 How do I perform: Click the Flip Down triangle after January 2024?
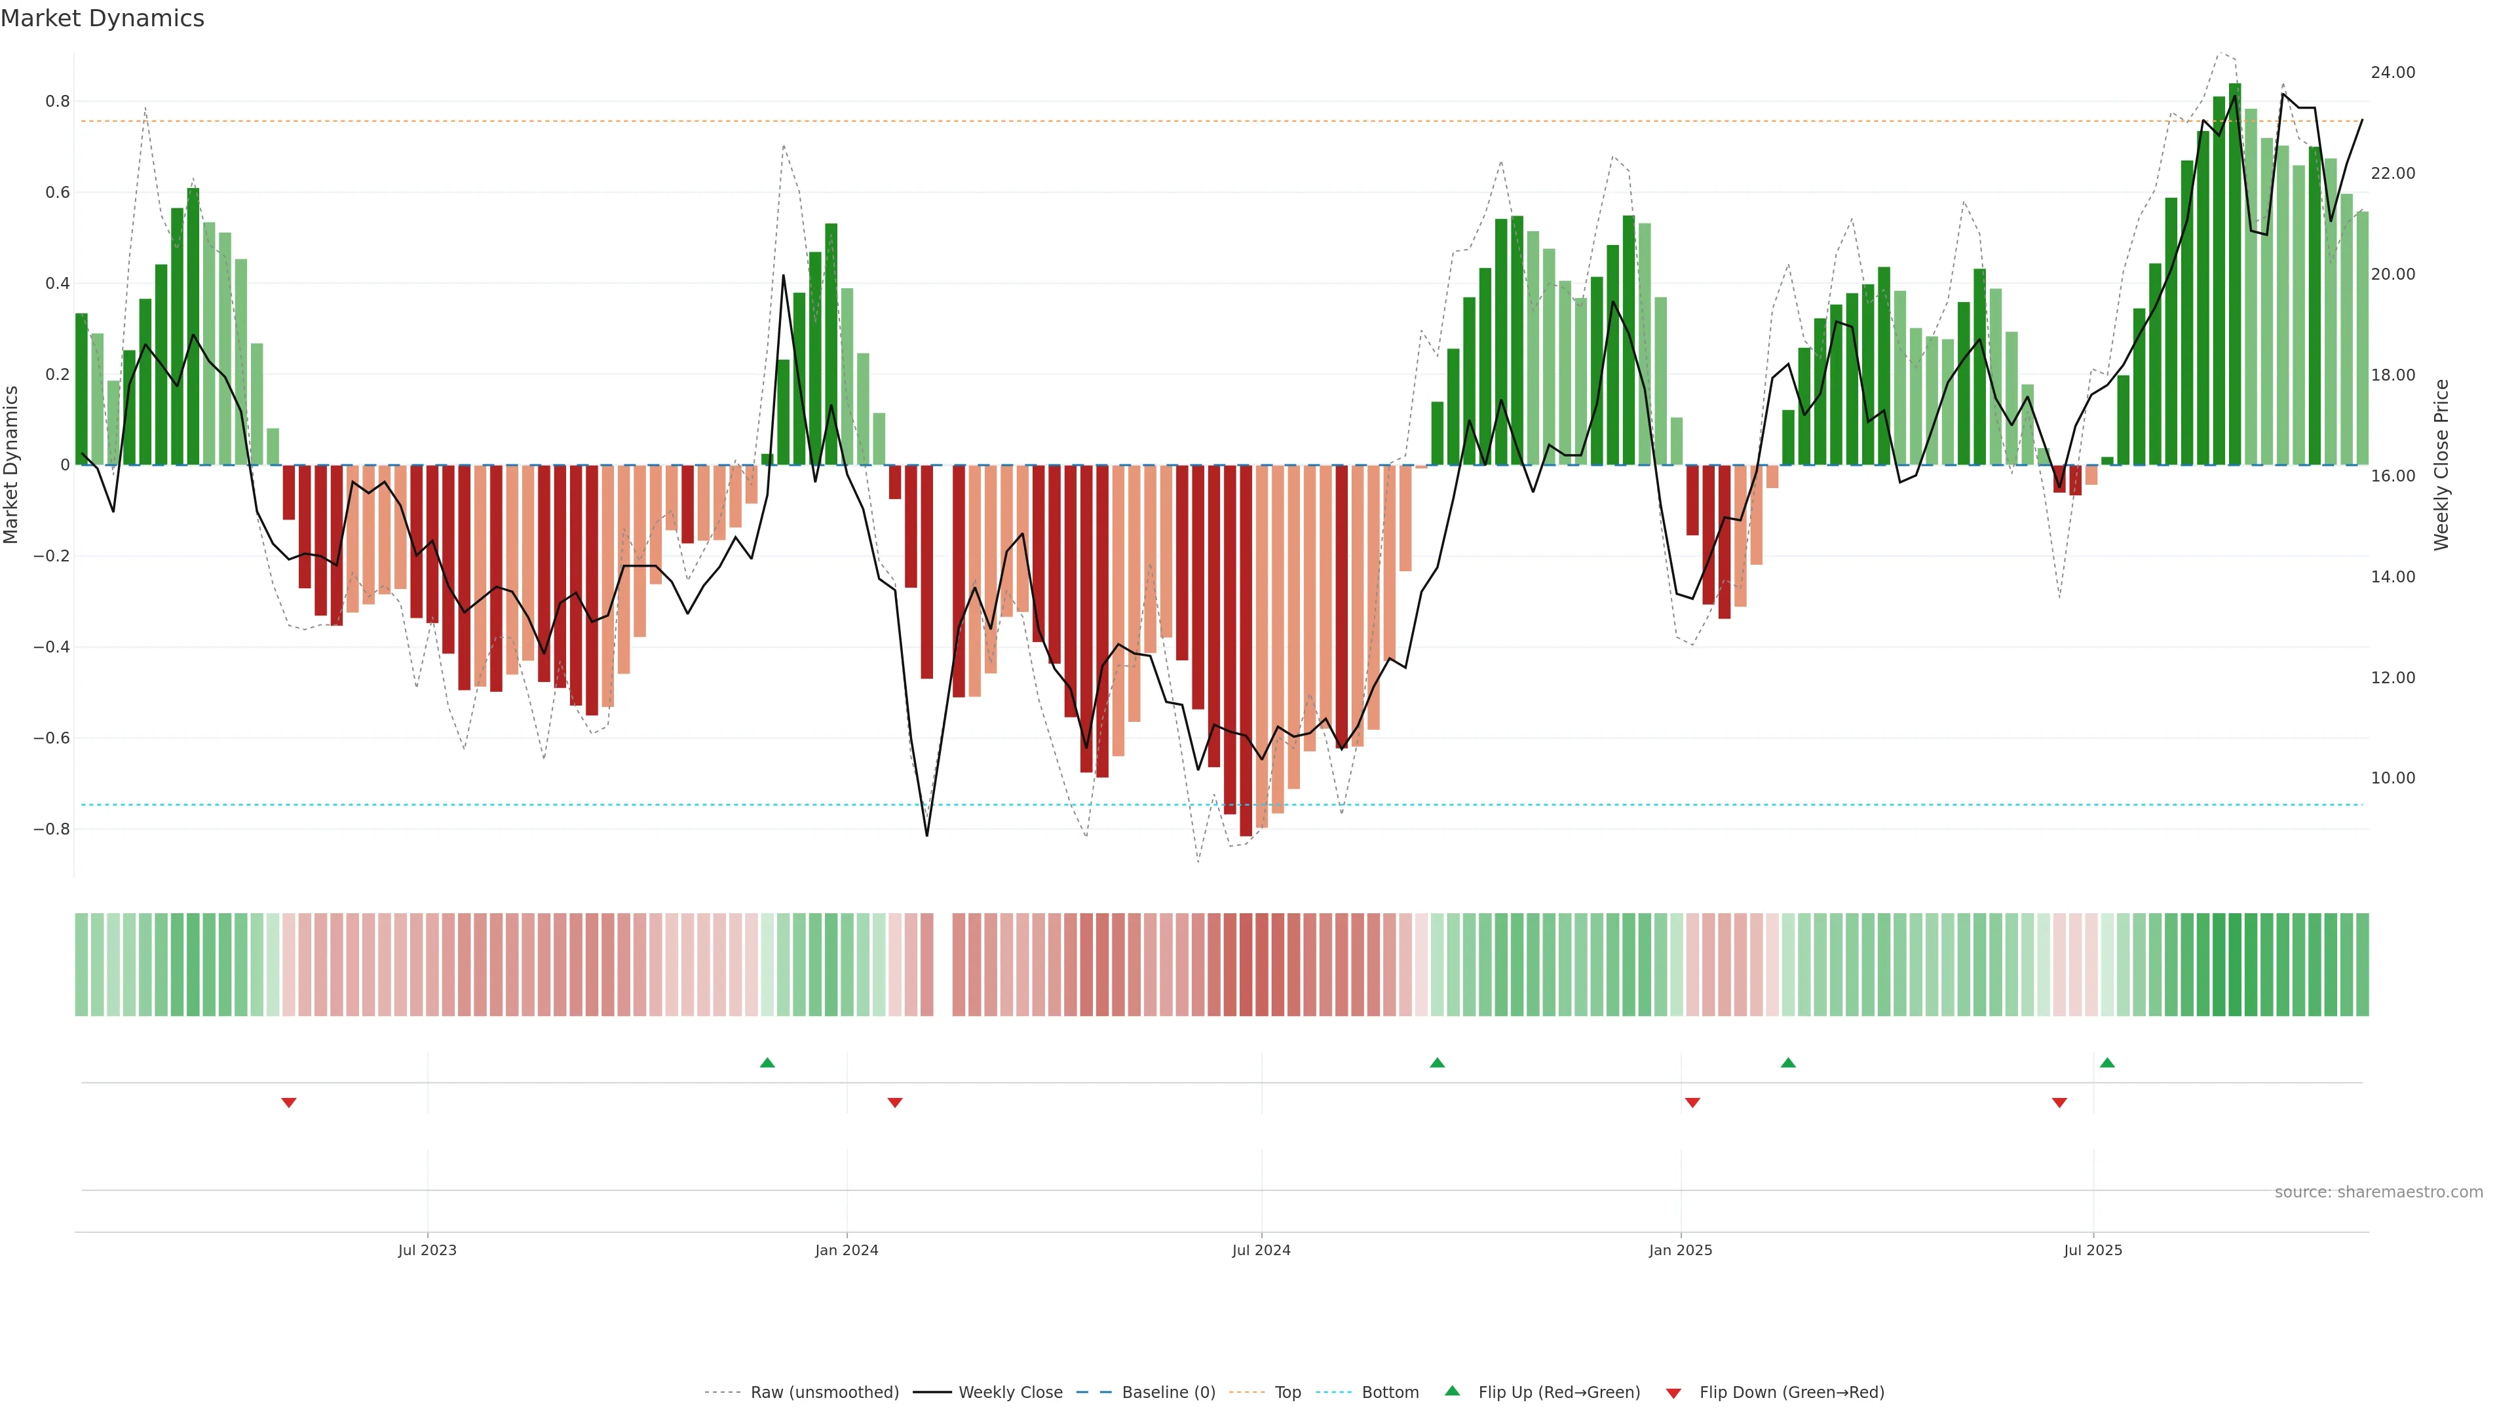tap(894, 1103)
